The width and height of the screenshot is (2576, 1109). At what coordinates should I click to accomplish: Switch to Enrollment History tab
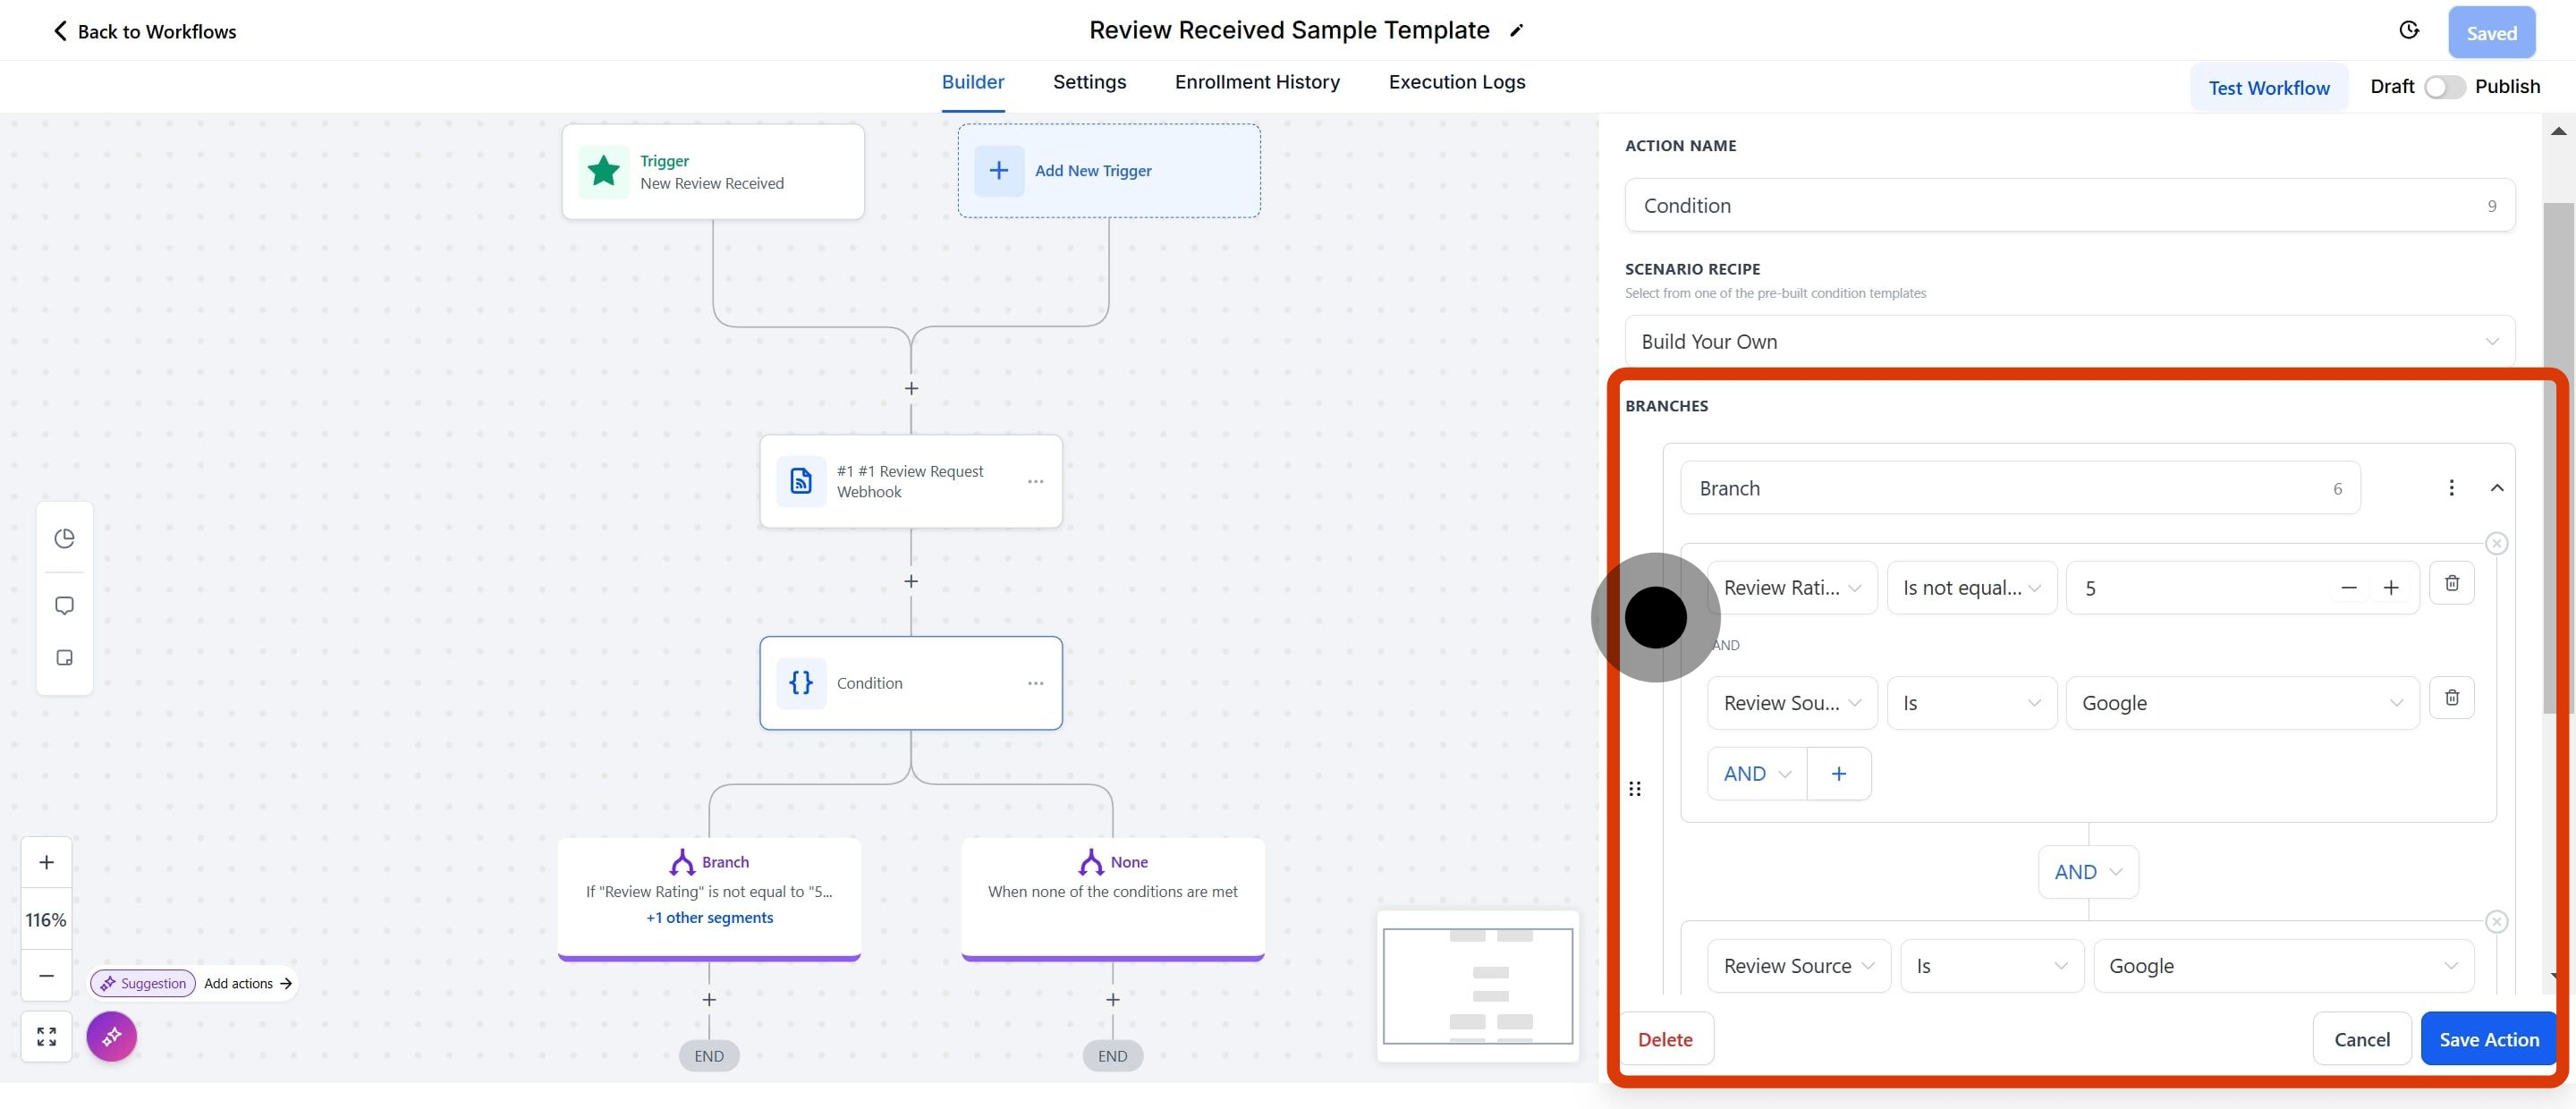1256,82
